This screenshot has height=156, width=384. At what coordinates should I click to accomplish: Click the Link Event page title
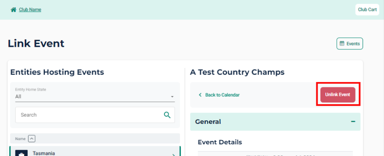[x=36, y=43]
